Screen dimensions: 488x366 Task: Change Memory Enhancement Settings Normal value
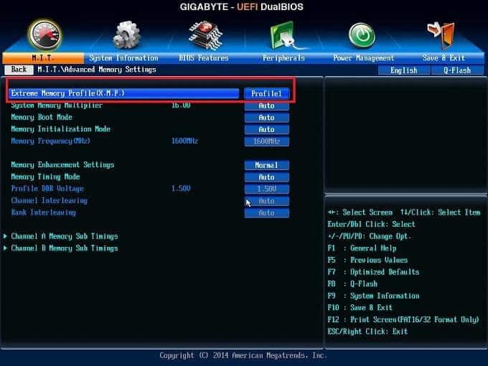tap(266, 165)
